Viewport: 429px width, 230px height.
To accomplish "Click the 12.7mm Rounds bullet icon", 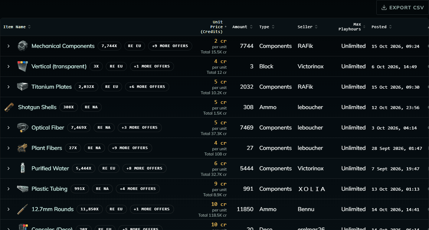I will pyautogui.click(x=22, y=209).
